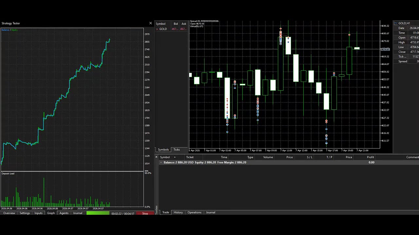Click the Close price row in Data Window
This screenshot has width=419, height=235.
coord(406,52)
